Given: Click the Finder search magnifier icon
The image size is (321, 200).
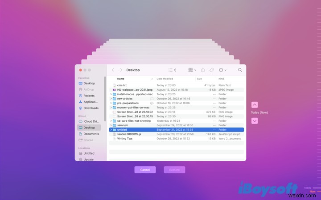Looking at the screenshot, I should point(240,70).
